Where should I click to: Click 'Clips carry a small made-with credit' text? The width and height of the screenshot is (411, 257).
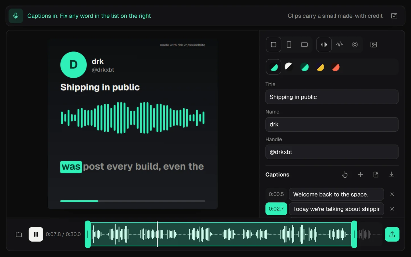tap(335, 16)
